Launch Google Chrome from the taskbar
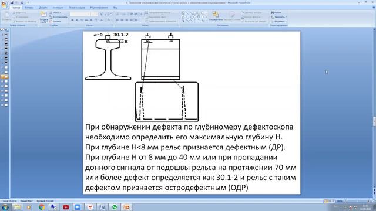The height and width of the screenshot is (211, 376). 42,207
